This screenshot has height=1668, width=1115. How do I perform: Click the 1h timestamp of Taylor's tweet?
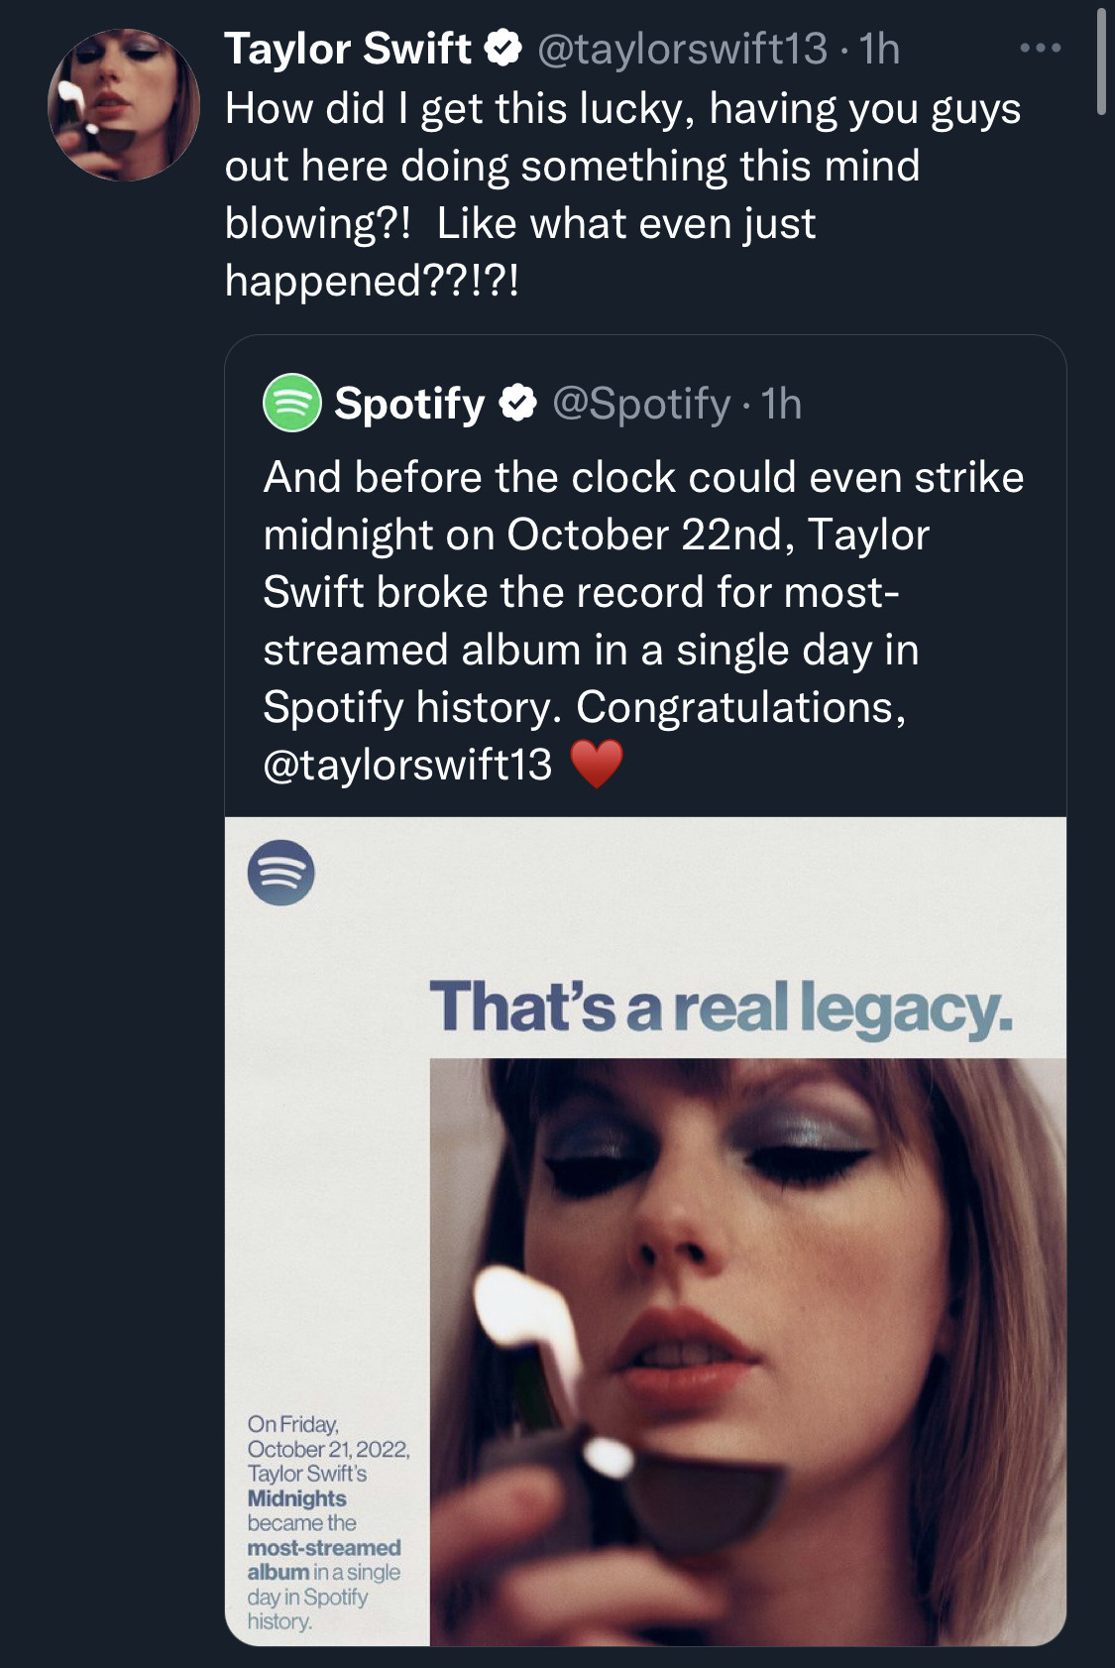click(x=880, y=49)
